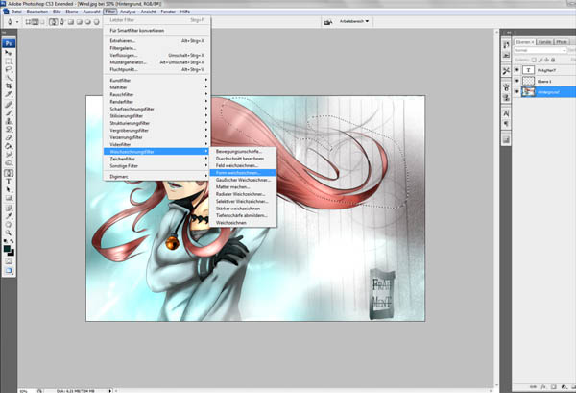The height and width of the screenshot is (393, 576).
Task: Click the zoom percentage field in status bar
Action: [25, 391]
